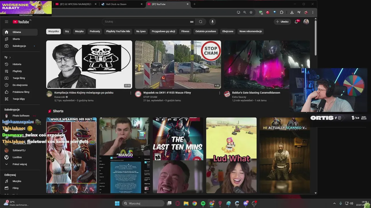Open the browser extensions puzzle icon
Screen dimensions: 371x208
281,12
